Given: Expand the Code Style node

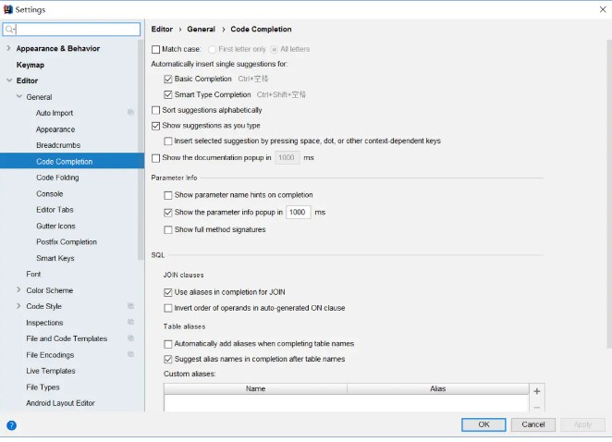Looking at the screenshot, I should point(18,306).
